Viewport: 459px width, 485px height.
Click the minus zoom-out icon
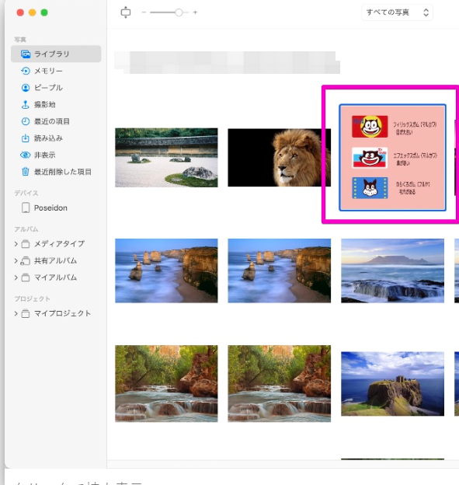tap(144, 12)
